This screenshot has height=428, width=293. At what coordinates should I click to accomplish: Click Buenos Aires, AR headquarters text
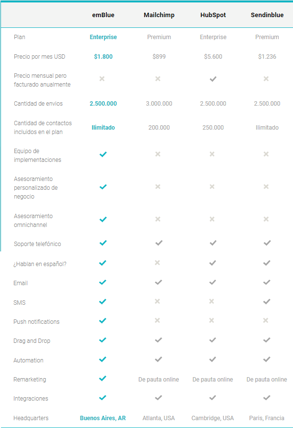[103, 418]
